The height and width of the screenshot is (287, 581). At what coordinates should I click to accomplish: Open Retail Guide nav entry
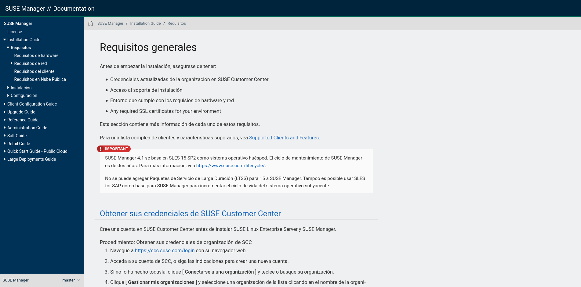click(19, 144)
